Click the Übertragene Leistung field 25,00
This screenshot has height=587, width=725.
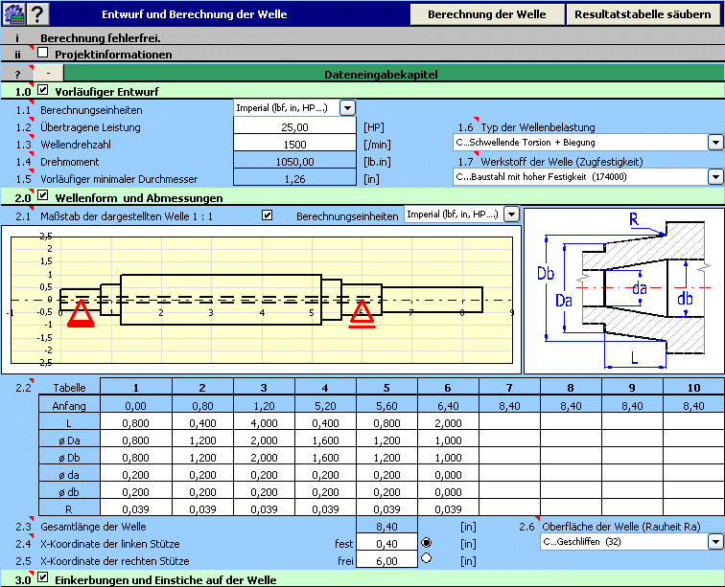[x=294, y=125]
